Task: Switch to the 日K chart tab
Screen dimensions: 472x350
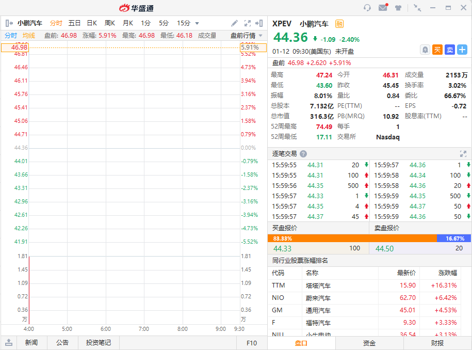Action: pos(92,23)
